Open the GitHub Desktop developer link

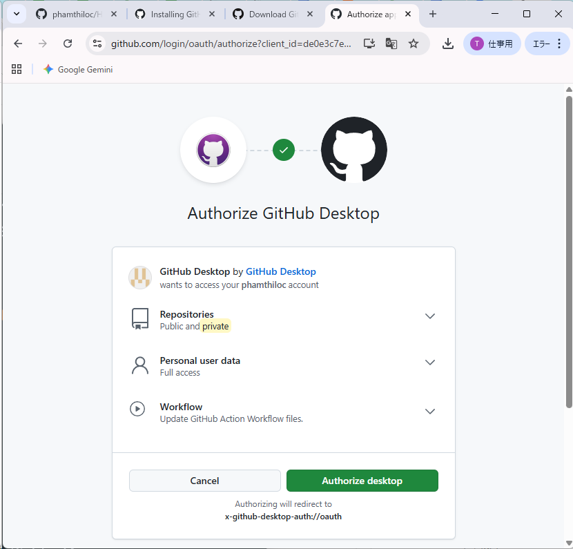[281, 271]
